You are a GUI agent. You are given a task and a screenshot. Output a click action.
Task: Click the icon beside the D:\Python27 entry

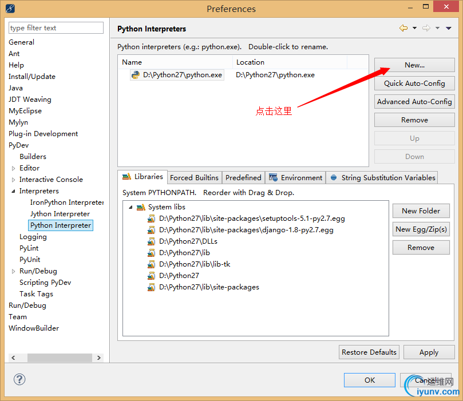(x=151, y=276)
